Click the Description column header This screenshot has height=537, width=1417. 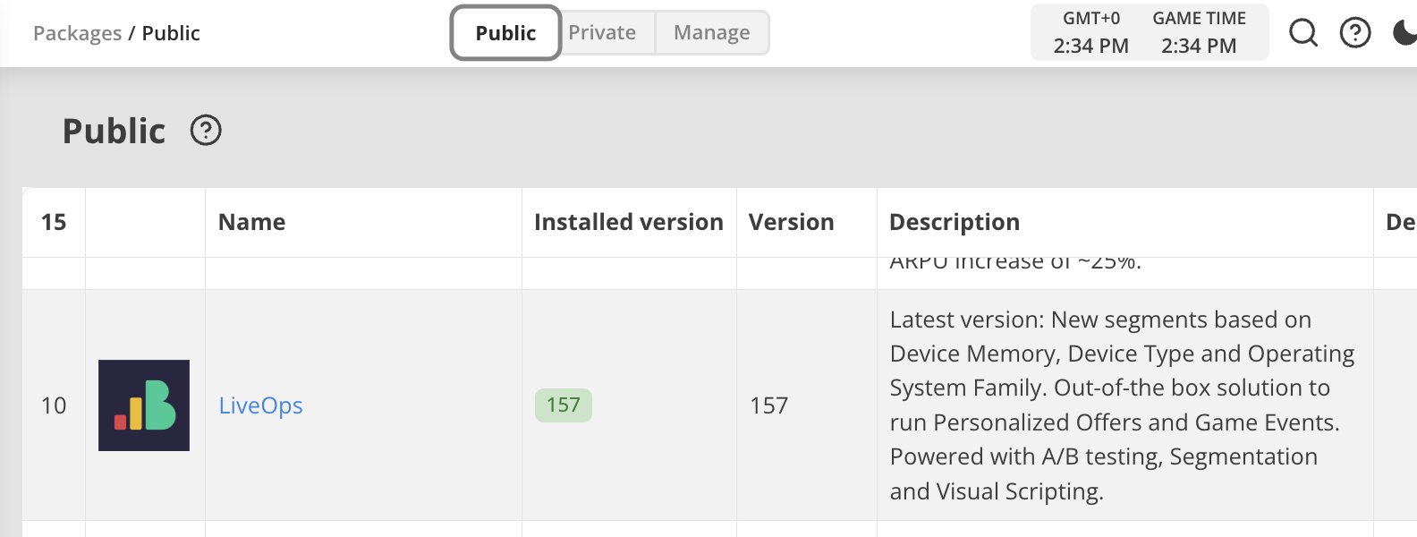coord(955,222)
